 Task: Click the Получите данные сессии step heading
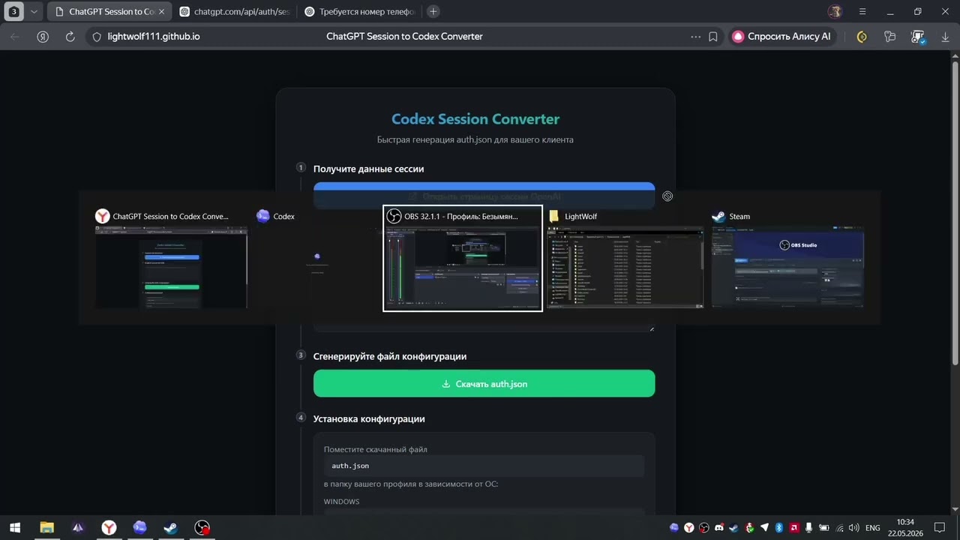[x=368, y=169]
